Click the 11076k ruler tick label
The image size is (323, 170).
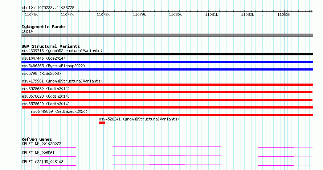click(31, 15)
